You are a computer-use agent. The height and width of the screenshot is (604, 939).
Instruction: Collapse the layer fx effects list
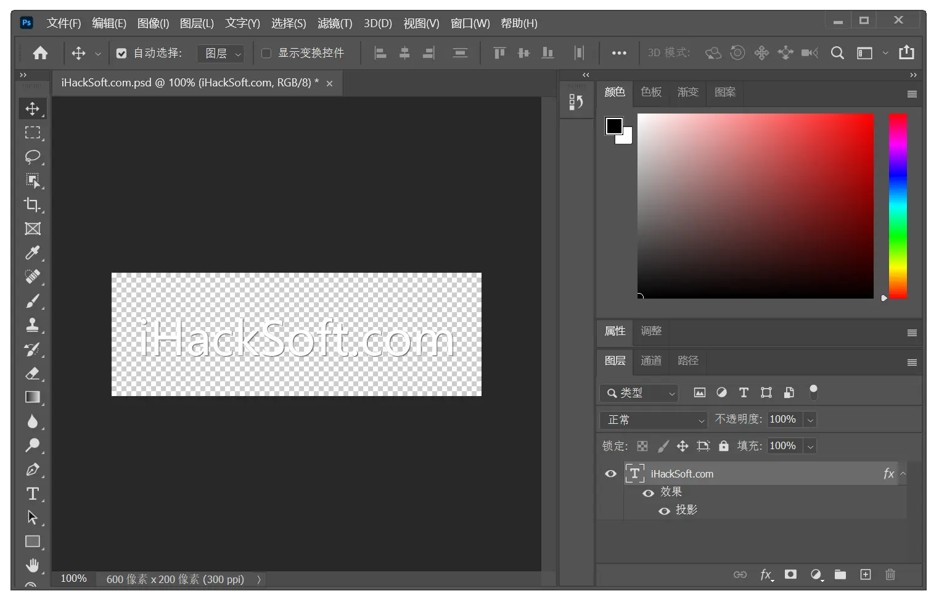coord(903,474)
